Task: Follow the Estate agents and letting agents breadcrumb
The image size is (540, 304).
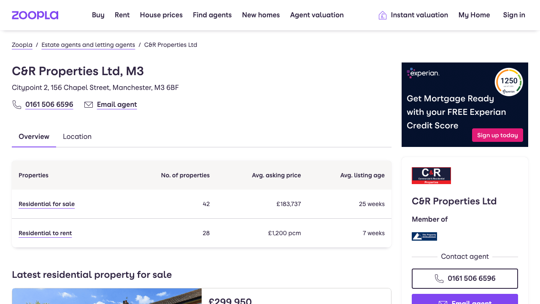Action: point(88,45)
